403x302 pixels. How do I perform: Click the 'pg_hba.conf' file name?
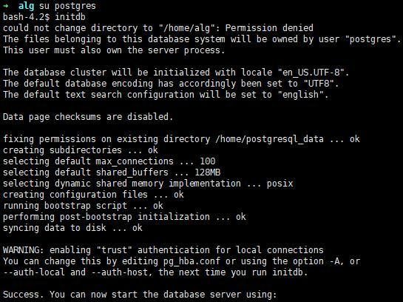[x=192, y=261]
